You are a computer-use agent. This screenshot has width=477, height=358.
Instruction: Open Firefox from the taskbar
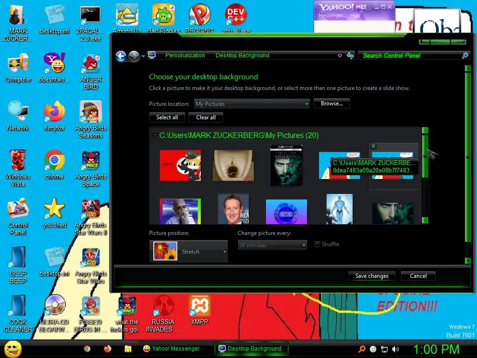coord(108,349)
